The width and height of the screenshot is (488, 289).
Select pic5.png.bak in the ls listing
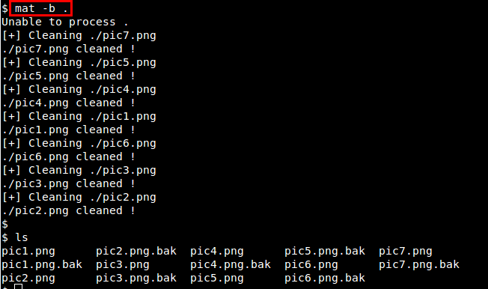(x=325, y=252)
